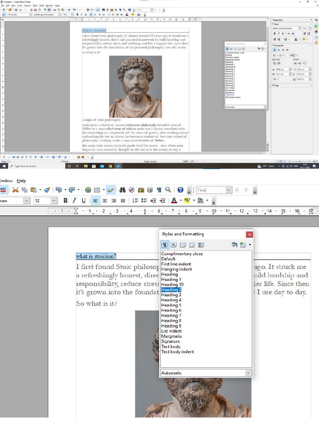Image resolution: width=319 pixels, height=425 pixels.
Task: Click the Chrome icon on Windows taskbar
Action: pos(110,166)
